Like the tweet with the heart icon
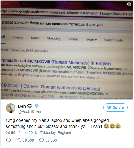Screen dimensions: 134x148 tap(41, 140)
